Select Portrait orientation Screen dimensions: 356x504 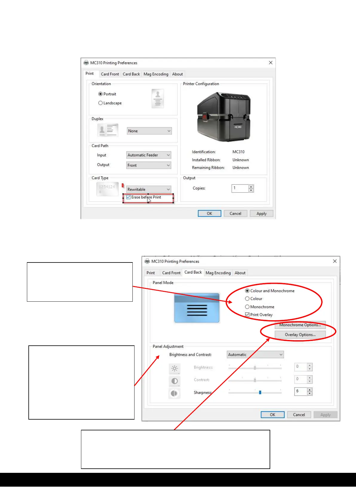tap(100, 94)
